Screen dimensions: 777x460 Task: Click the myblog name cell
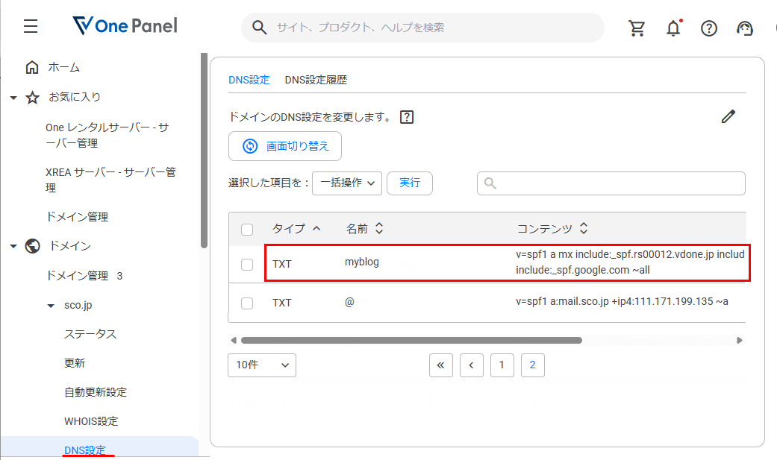(362, 262)
